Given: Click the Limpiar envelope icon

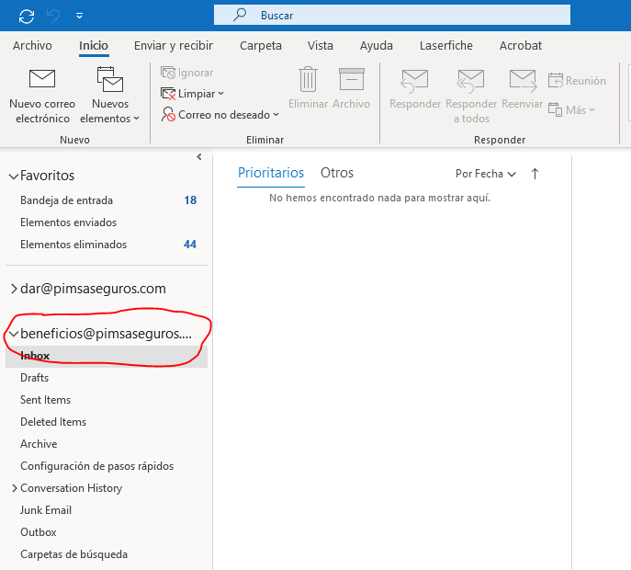Looking at the screenshot, I should click(x=168, y=94).
